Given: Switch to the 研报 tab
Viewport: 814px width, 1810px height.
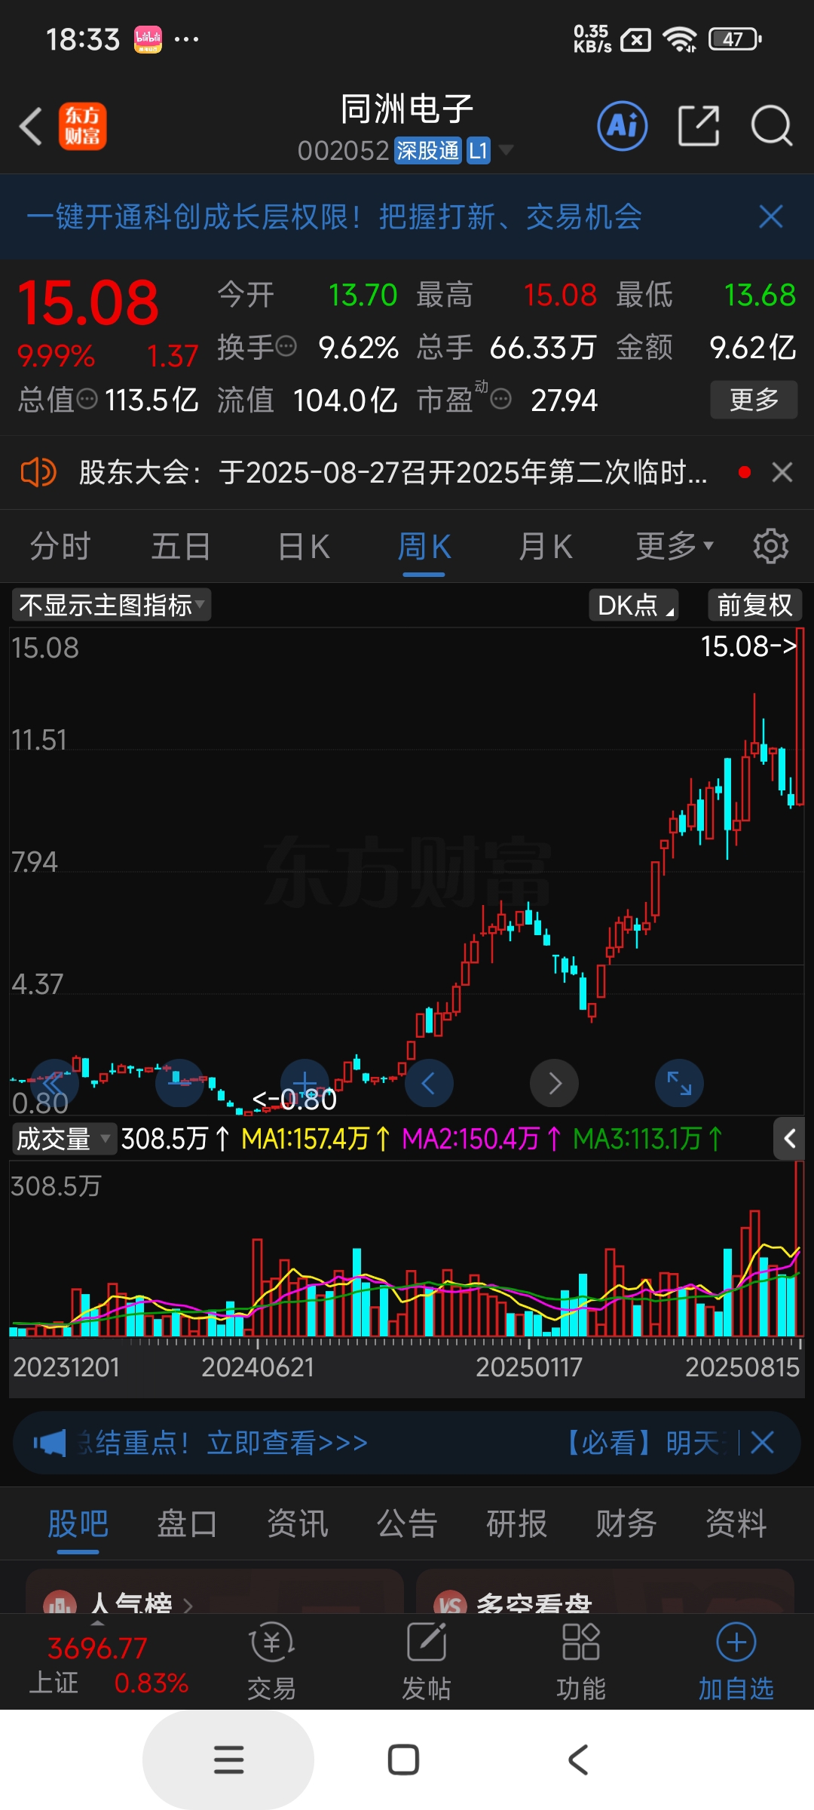Looking at the screenshot, I should (x=517, y=1523).
